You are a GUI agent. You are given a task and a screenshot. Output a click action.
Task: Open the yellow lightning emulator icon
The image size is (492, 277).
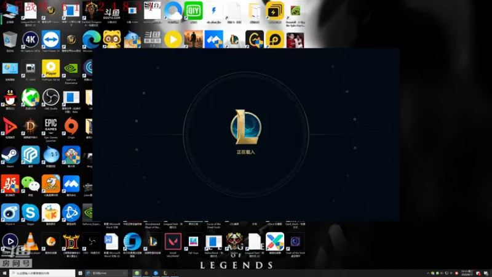click(x=275, y=12)
